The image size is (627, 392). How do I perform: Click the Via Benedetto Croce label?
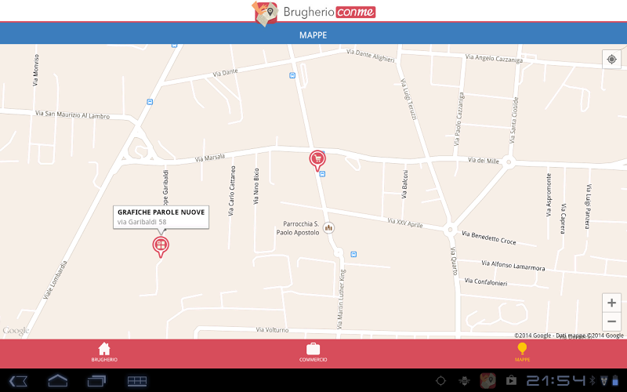(x=488, y=238)
